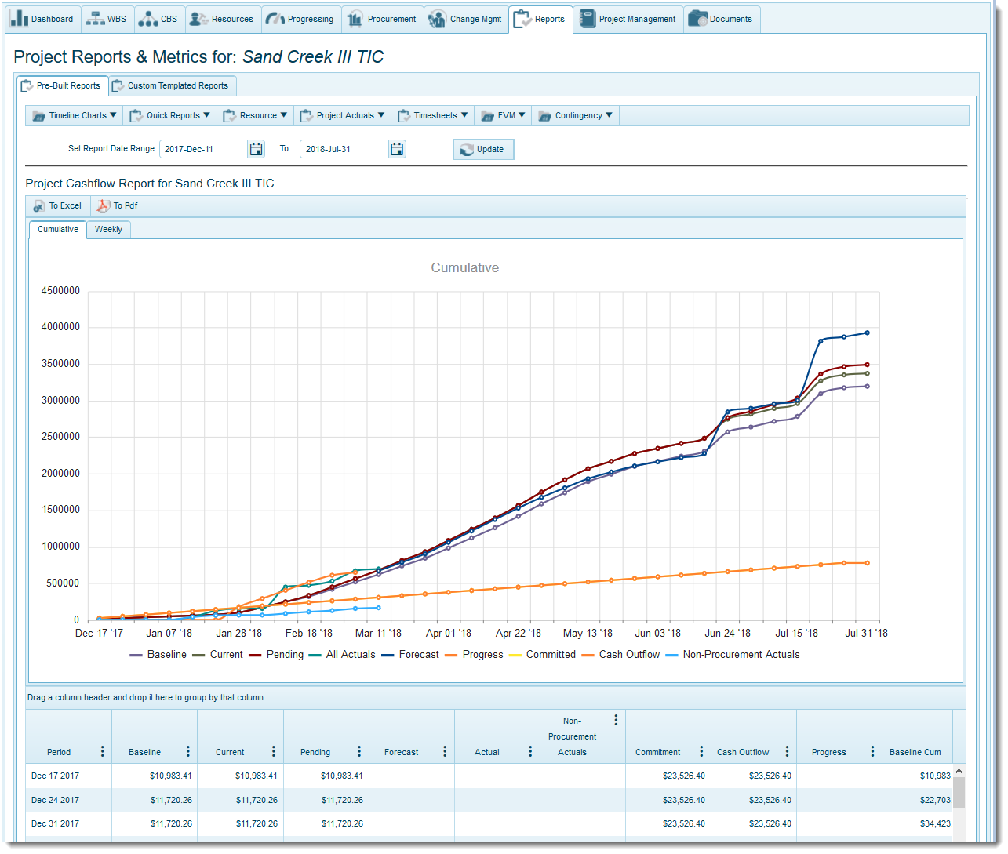Click the start date field 2017-Dec-11
The width and height of the screenshot is (1008, 854).
[204, 149]
